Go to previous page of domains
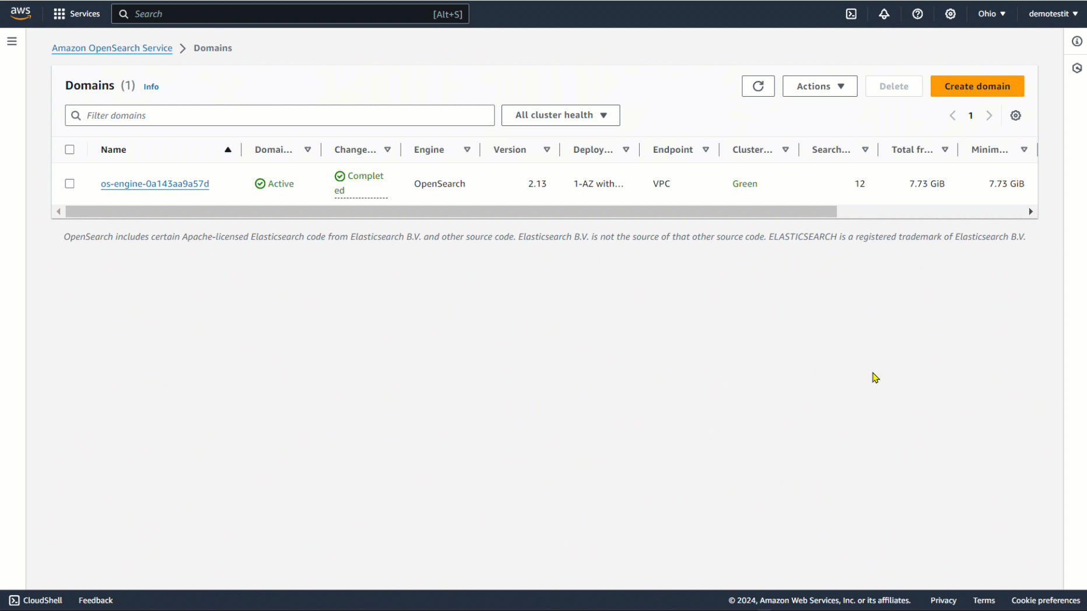Viewport: 1087px width, 611px height. (x=952, y=115)
